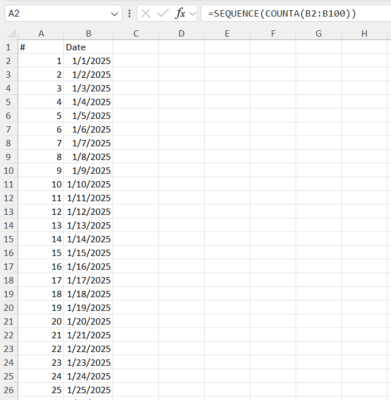Click cell with date 1/6/2025
This screenshot has height=400, width=391.
[x=88, y=129]
